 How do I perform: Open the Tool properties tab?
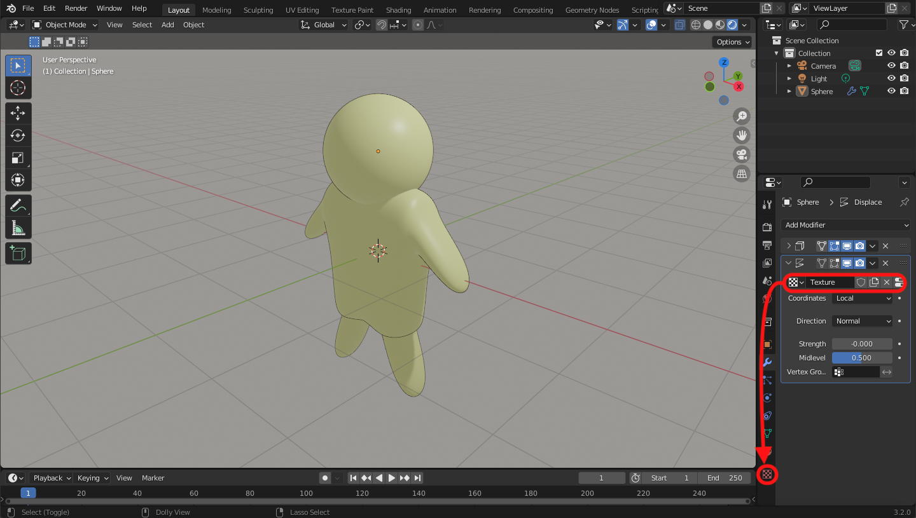(x=768, y=204)
